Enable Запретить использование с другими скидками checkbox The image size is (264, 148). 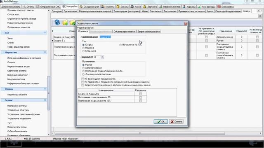click(82, 85)
